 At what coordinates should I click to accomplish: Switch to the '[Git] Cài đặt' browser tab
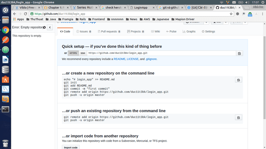200,8
